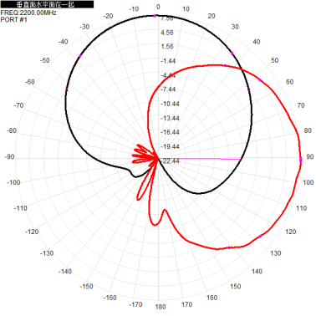Click the "FREQ:2200.00MHz" text

coord(28,13)
